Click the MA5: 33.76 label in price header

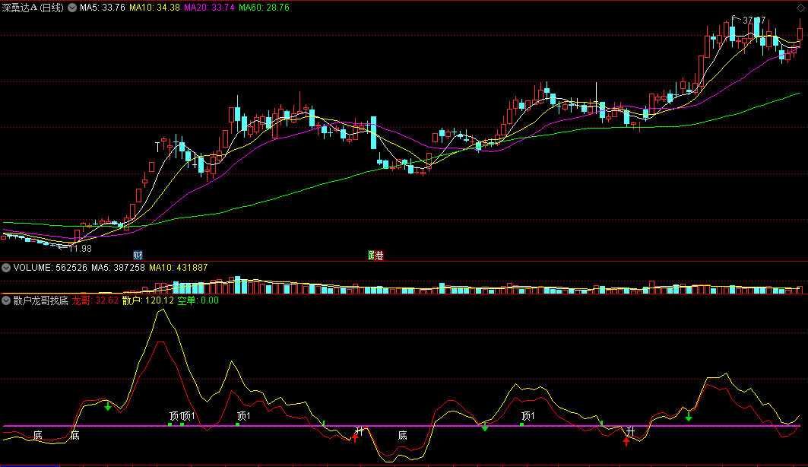click(103, 8)
